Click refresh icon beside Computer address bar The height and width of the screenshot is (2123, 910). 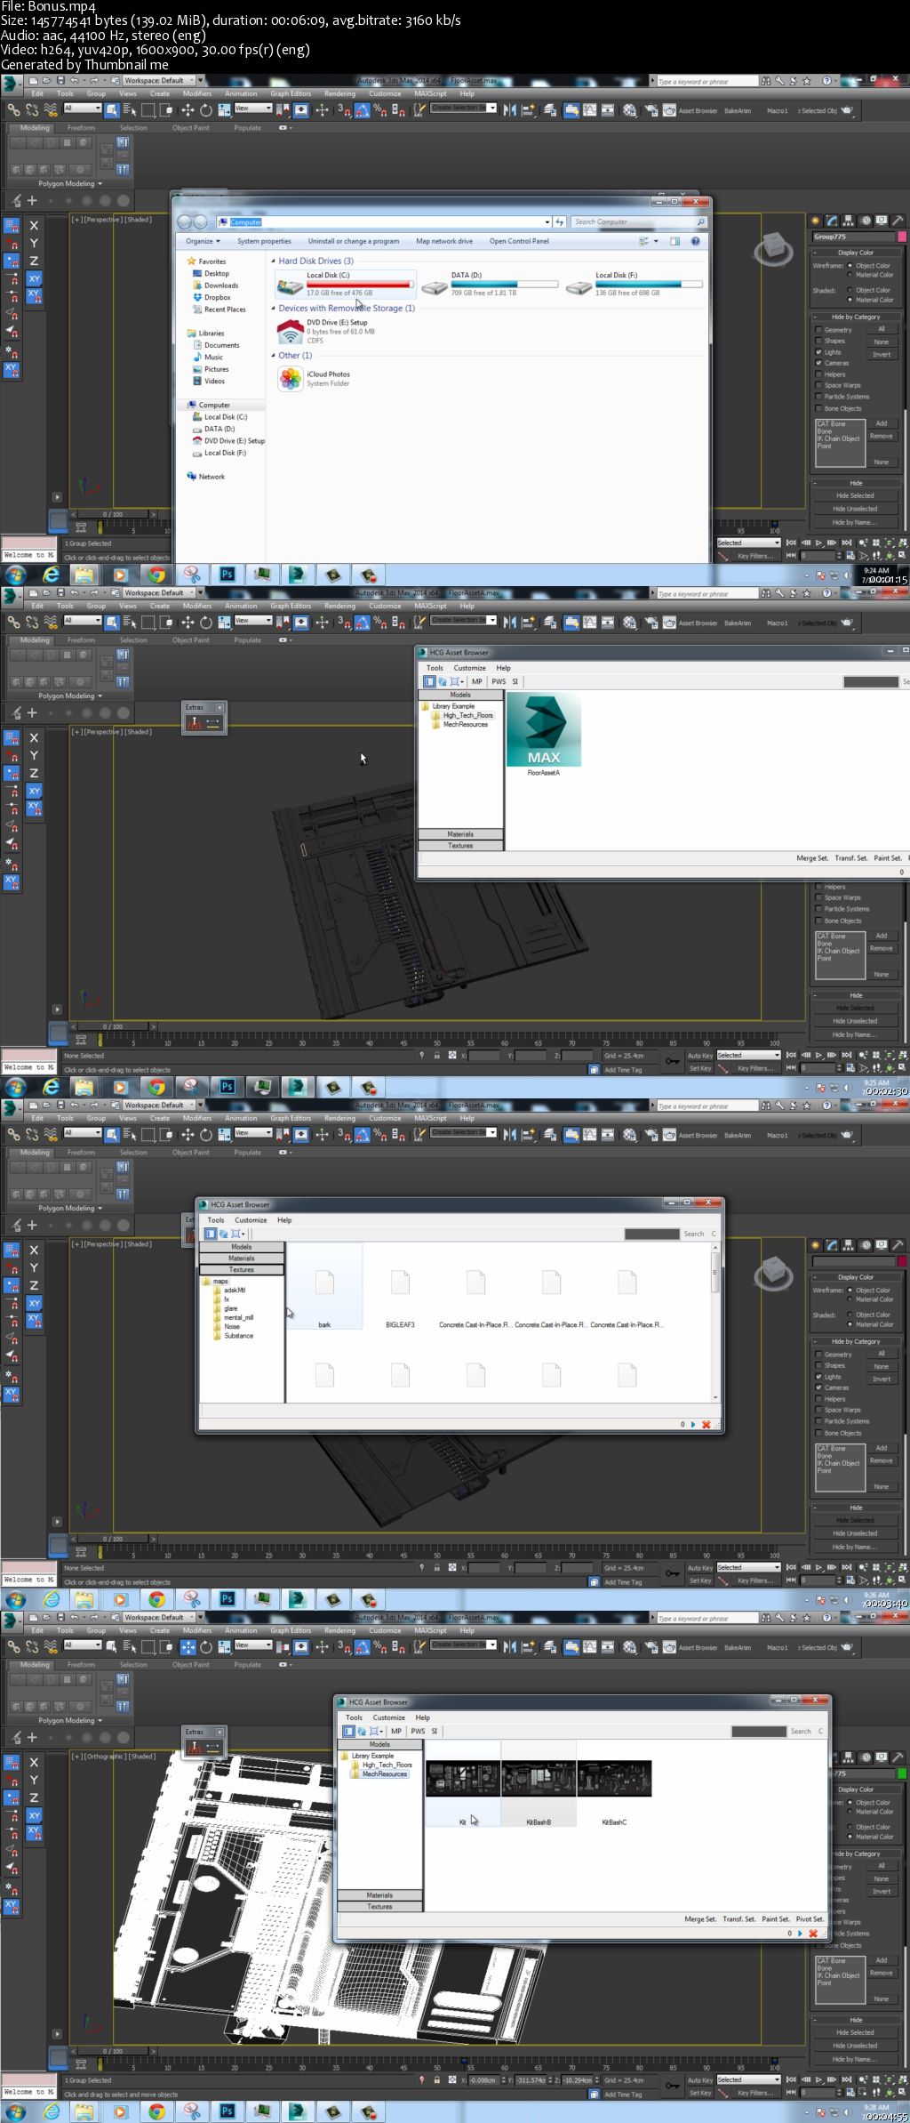point(559,221)
